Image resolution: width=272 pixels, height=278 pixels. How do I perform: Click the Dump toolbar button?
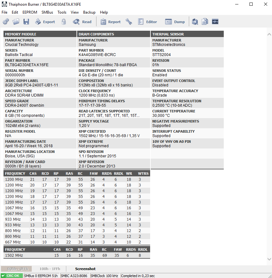[x=175, y=22]
